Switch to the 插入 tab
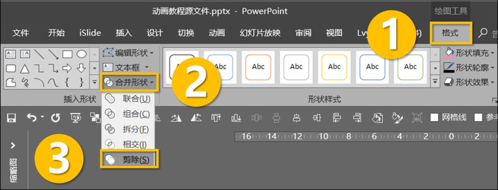 point(124,33)
